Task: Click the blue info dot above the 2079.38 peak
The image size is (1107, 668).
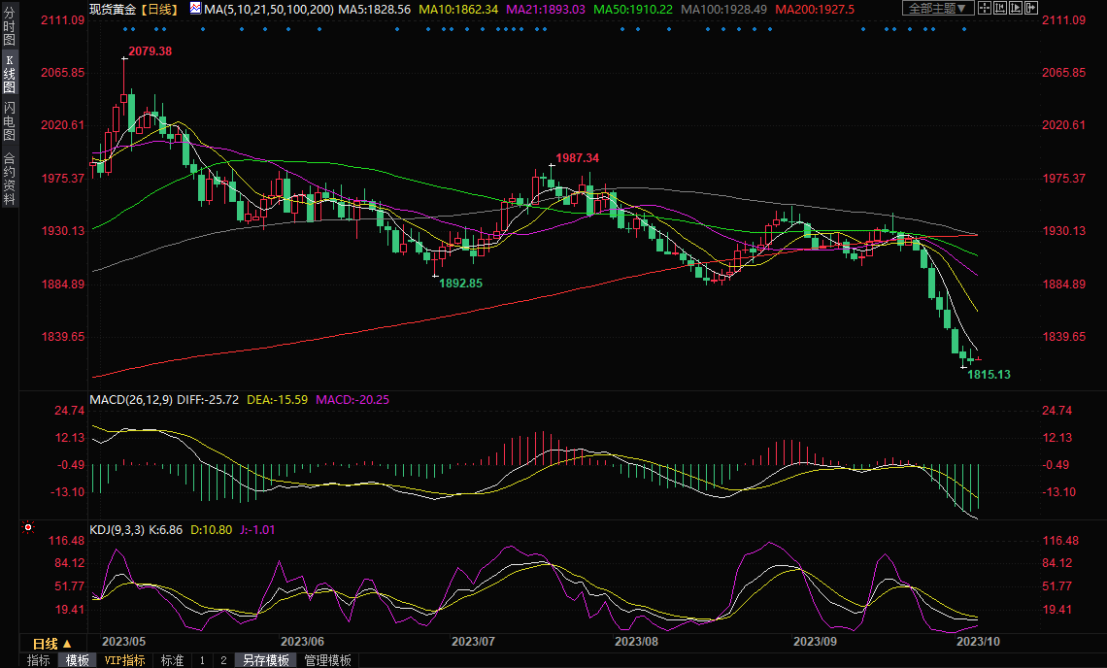Action: [x=123, y=28]
